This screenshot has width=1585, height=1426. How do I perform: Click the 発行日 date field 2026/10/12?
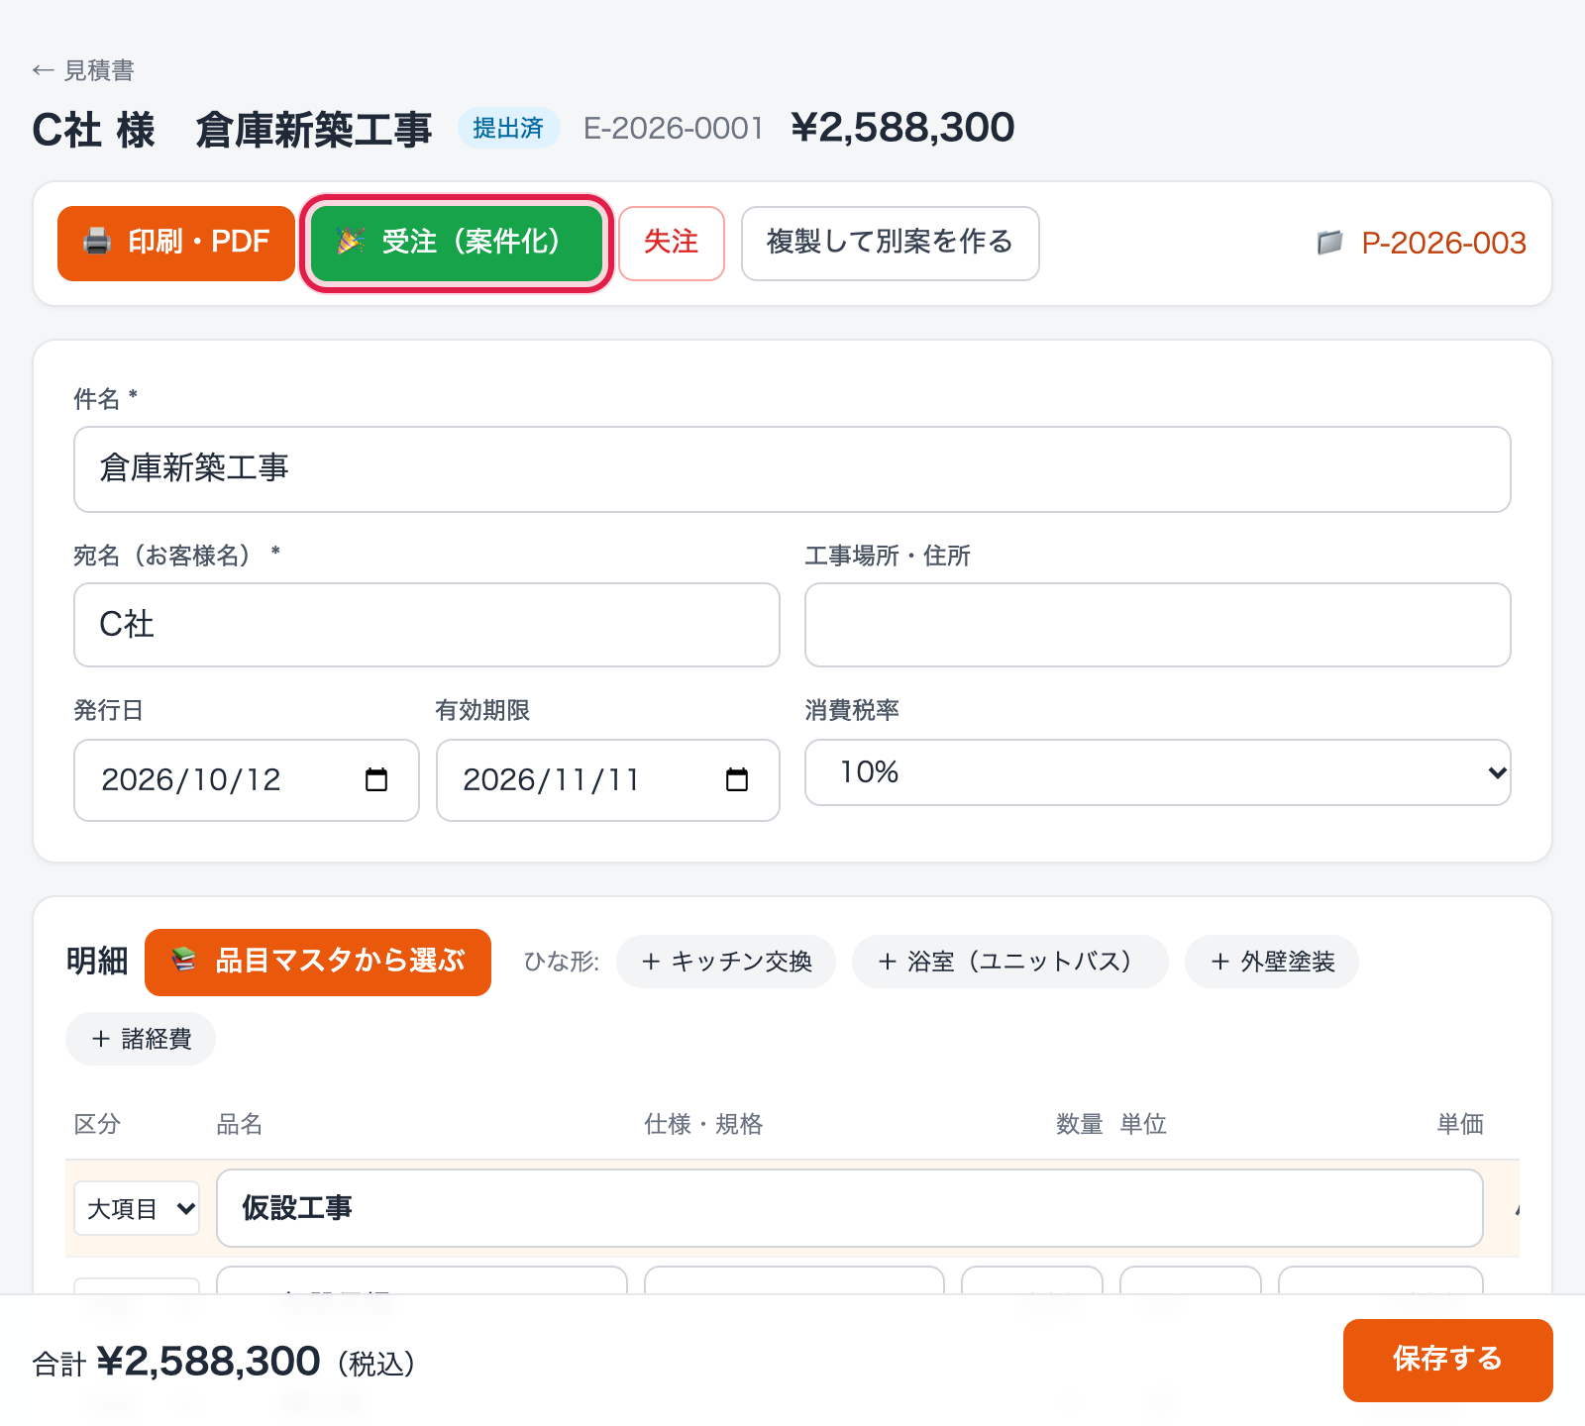click(x=246, y=780)
